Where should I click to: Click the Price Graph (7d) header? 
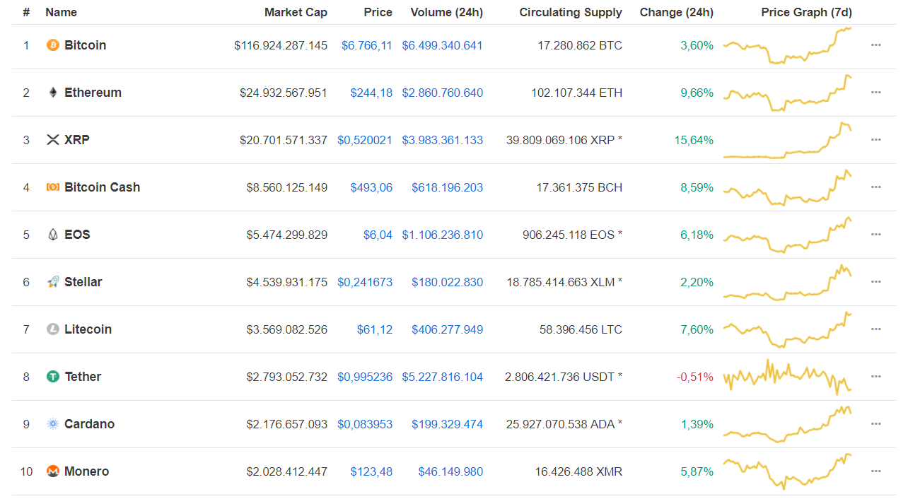tap(806, 12)
